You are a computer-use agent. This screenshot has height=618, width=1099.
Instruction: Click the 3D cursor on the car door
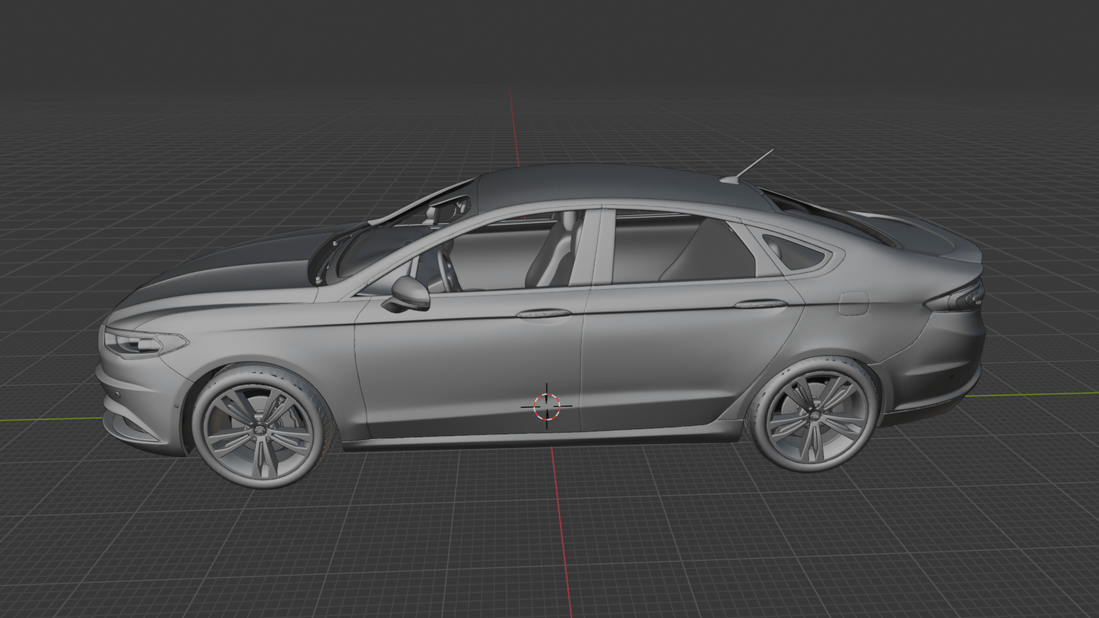tap(547, 406)
